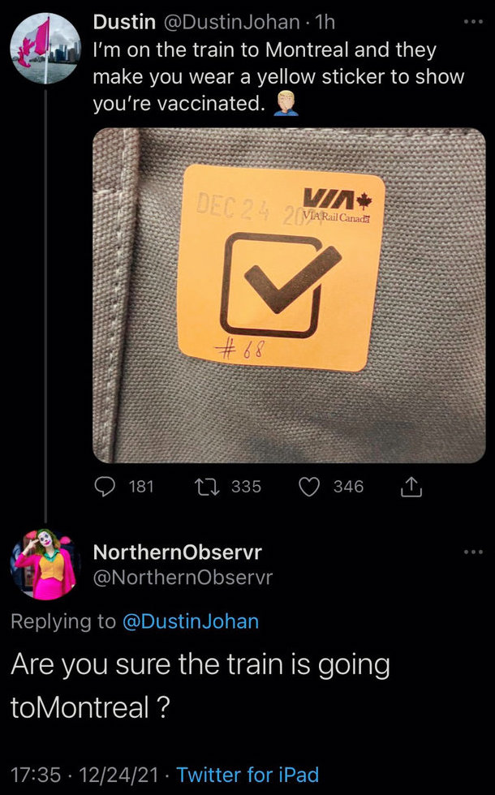The width and height of the screenshot is (495, 795).
Task: Retweet Dustin's tweet via arrows icon
Action: 207,487
